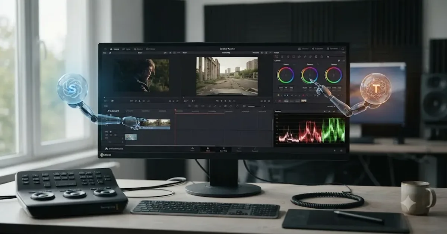Click the program viewer showing the abandoned street
The height and width of the screenshot is (234, 447).
(x=227, y=76)
